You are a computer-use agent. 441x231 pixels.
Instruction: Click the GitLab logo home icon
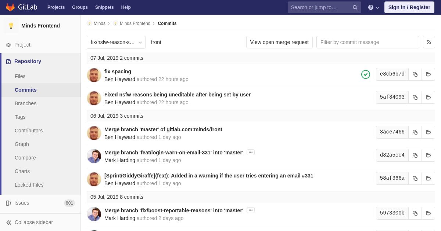click(10, 7)
